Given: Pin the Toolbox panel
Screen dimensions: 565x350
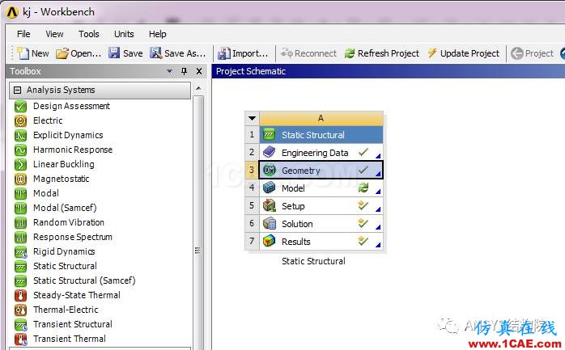Looking at the screenshot, I should click(x=184, y=72).
